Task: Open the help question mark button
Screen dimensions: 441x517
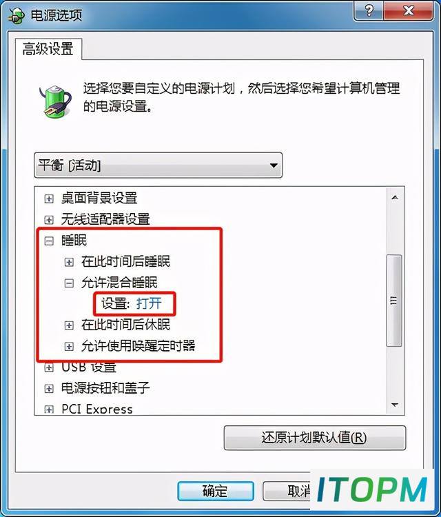Action: pos(369,11)
